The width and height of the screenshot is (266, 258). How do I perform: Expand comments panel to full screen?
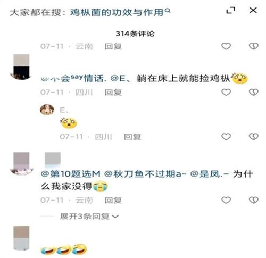point(231,10)
